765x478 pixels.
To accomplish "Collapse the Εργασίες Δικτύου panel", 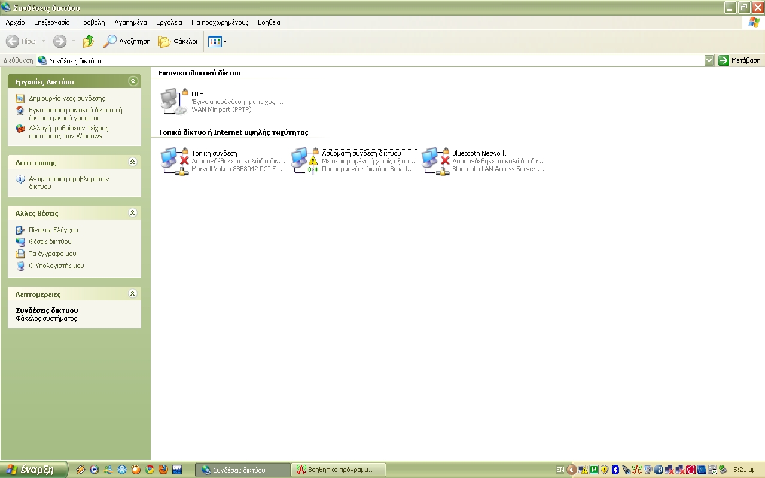I will pyautogui.click(x=133, y=81).
